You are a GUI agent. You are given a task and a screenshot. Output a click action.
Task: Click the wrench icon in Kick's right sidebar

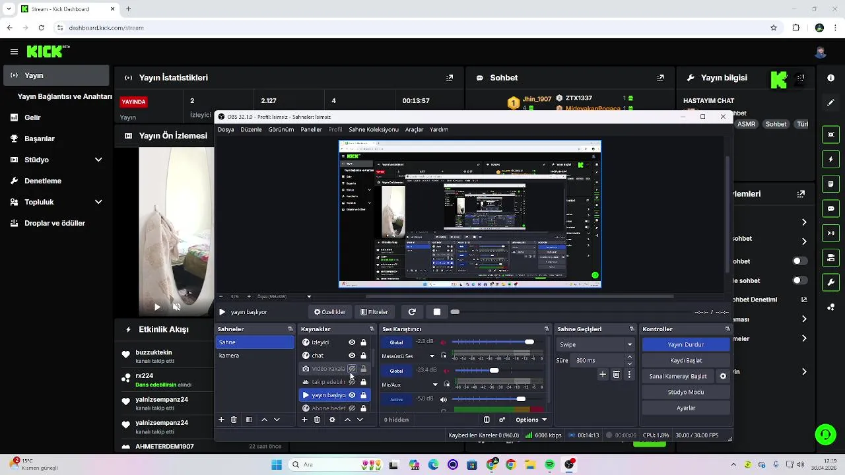[x=830, y=282]
